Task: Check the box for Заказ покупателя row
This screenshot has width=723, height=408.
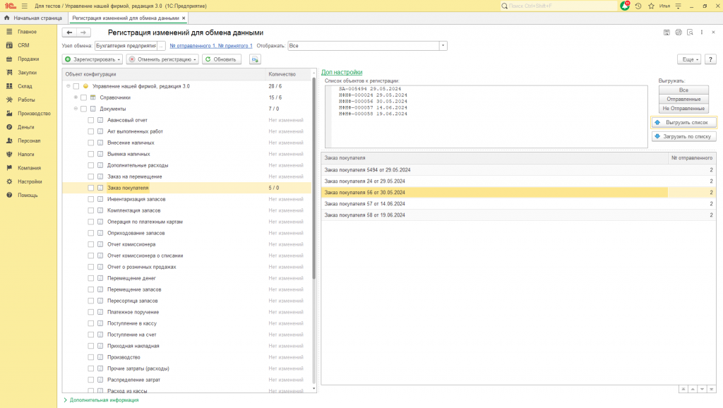Action: click(x=91, y=188)
